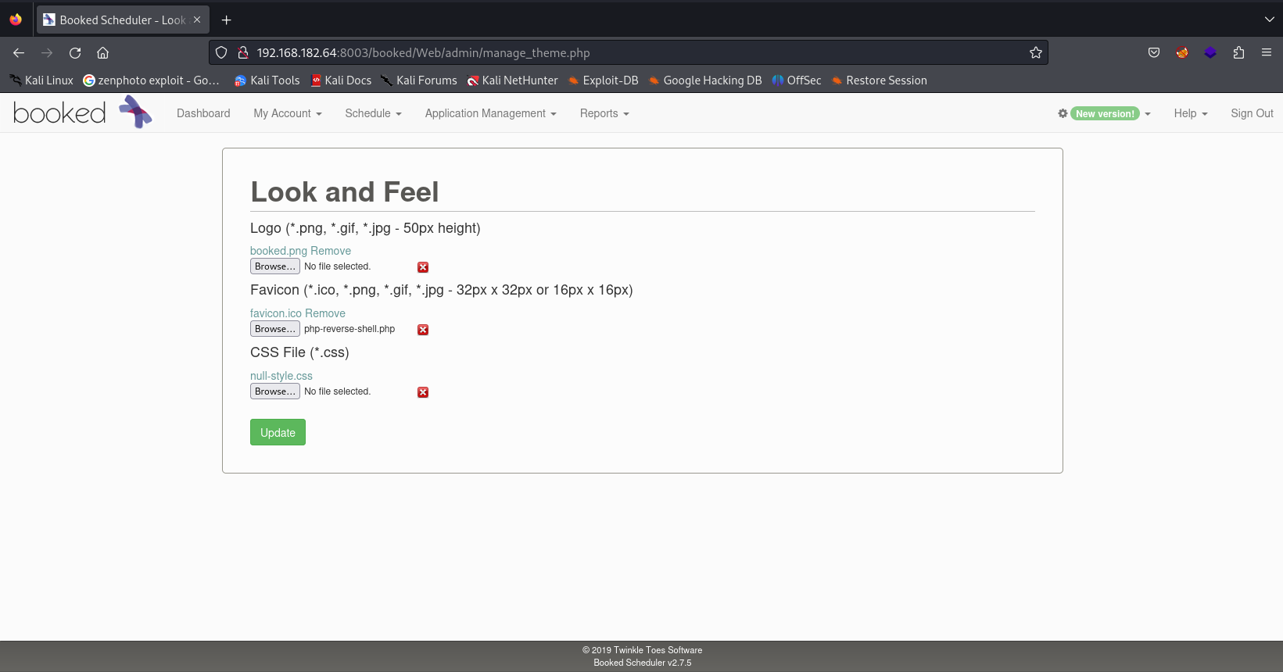
Task: Open the Firefox hamburger application menu
Action: [x=1267, y=53]
